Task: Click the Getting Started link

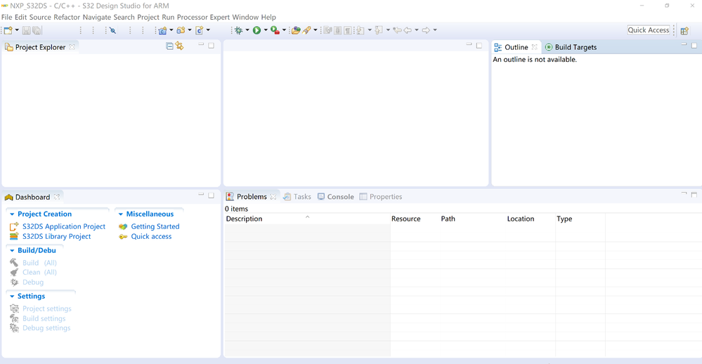Action: point(155,226)
